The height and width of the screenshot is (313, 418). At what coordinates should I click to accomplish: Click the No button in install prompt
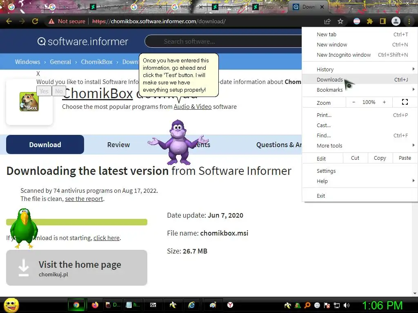(x=59, y=91)
